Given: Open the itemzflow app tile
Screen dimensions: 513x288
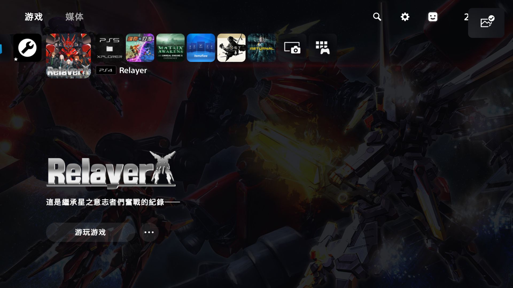Looking at the screenshot, I should [201, 48].
